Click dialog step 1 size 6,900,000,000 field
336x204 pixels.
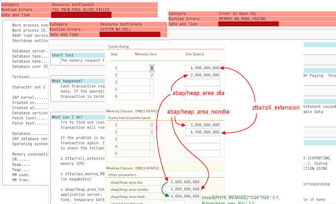[x=203, y=68]
